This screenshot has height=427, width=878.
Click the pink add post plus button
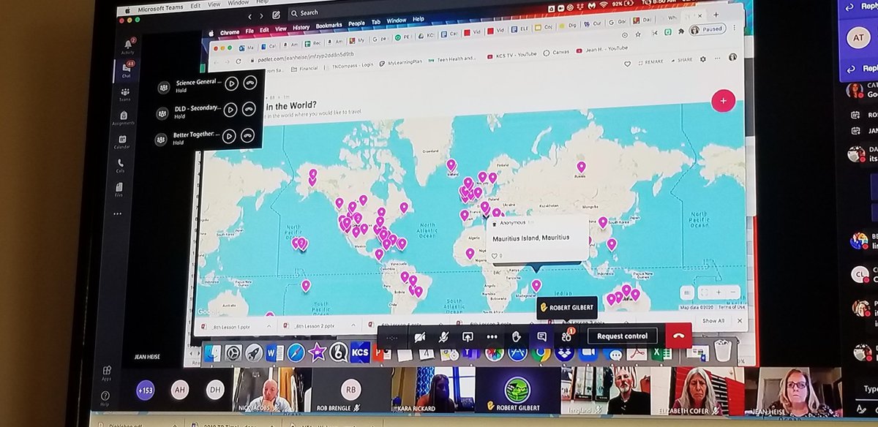pos(723,101)
